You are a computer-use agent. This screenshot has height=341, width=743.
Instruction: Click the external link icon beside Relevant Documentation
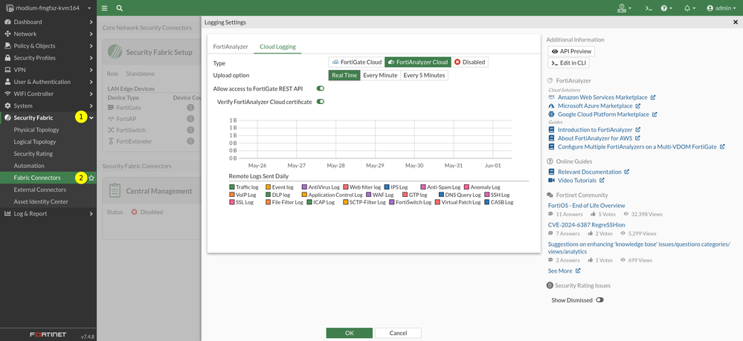click(x=626, y=172)
